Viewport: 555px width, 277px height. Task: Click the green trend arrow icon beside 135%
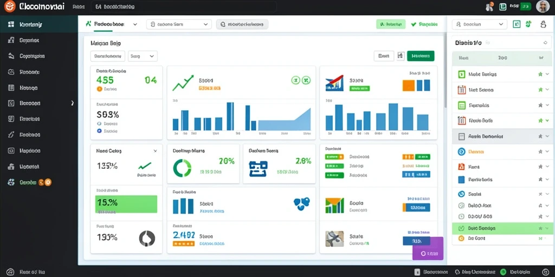click(x=145, y=166)
